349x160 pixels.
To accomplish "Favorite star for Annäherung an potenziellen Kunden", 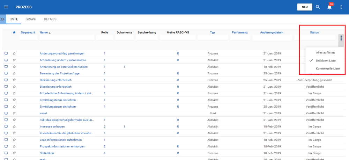I will tap(14, 67).
